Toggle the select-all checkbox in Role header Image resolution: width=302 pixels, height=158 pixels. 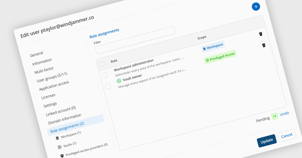pyautogui.click(x=102, y=64)
